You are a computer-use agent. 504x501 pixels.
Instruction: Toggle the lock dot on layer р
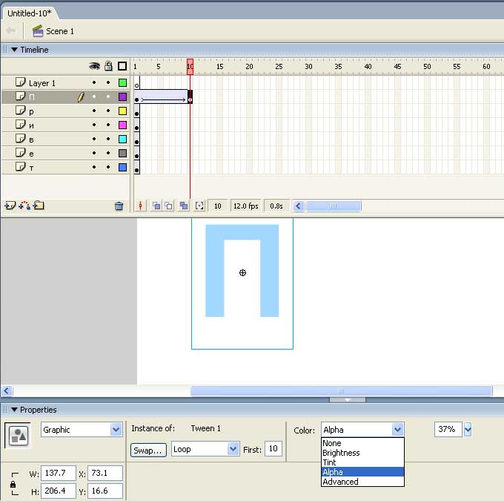(x=108, y=111)
